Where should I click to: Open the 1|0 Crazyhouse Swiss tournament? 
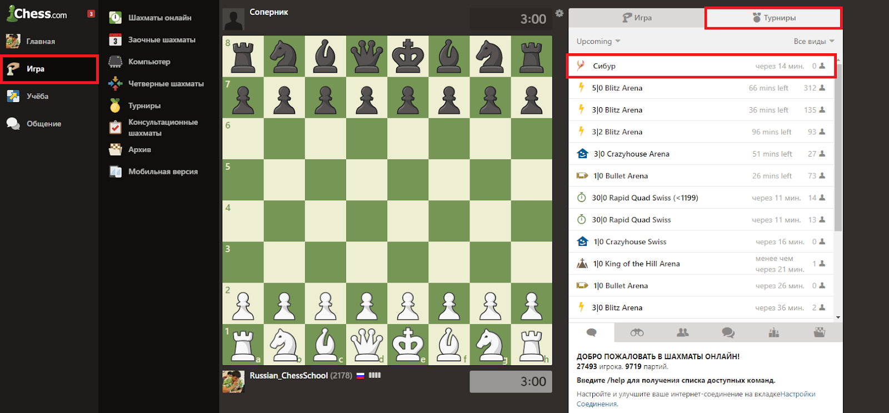[701, 242]
